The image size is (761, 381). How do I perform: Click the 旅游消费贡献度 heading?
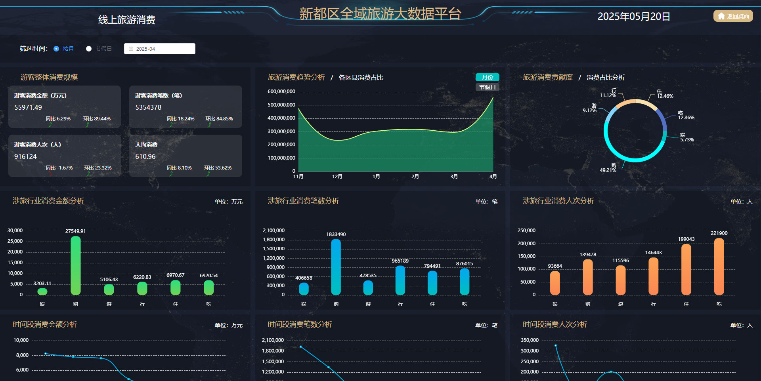click(x=547, y=77)
